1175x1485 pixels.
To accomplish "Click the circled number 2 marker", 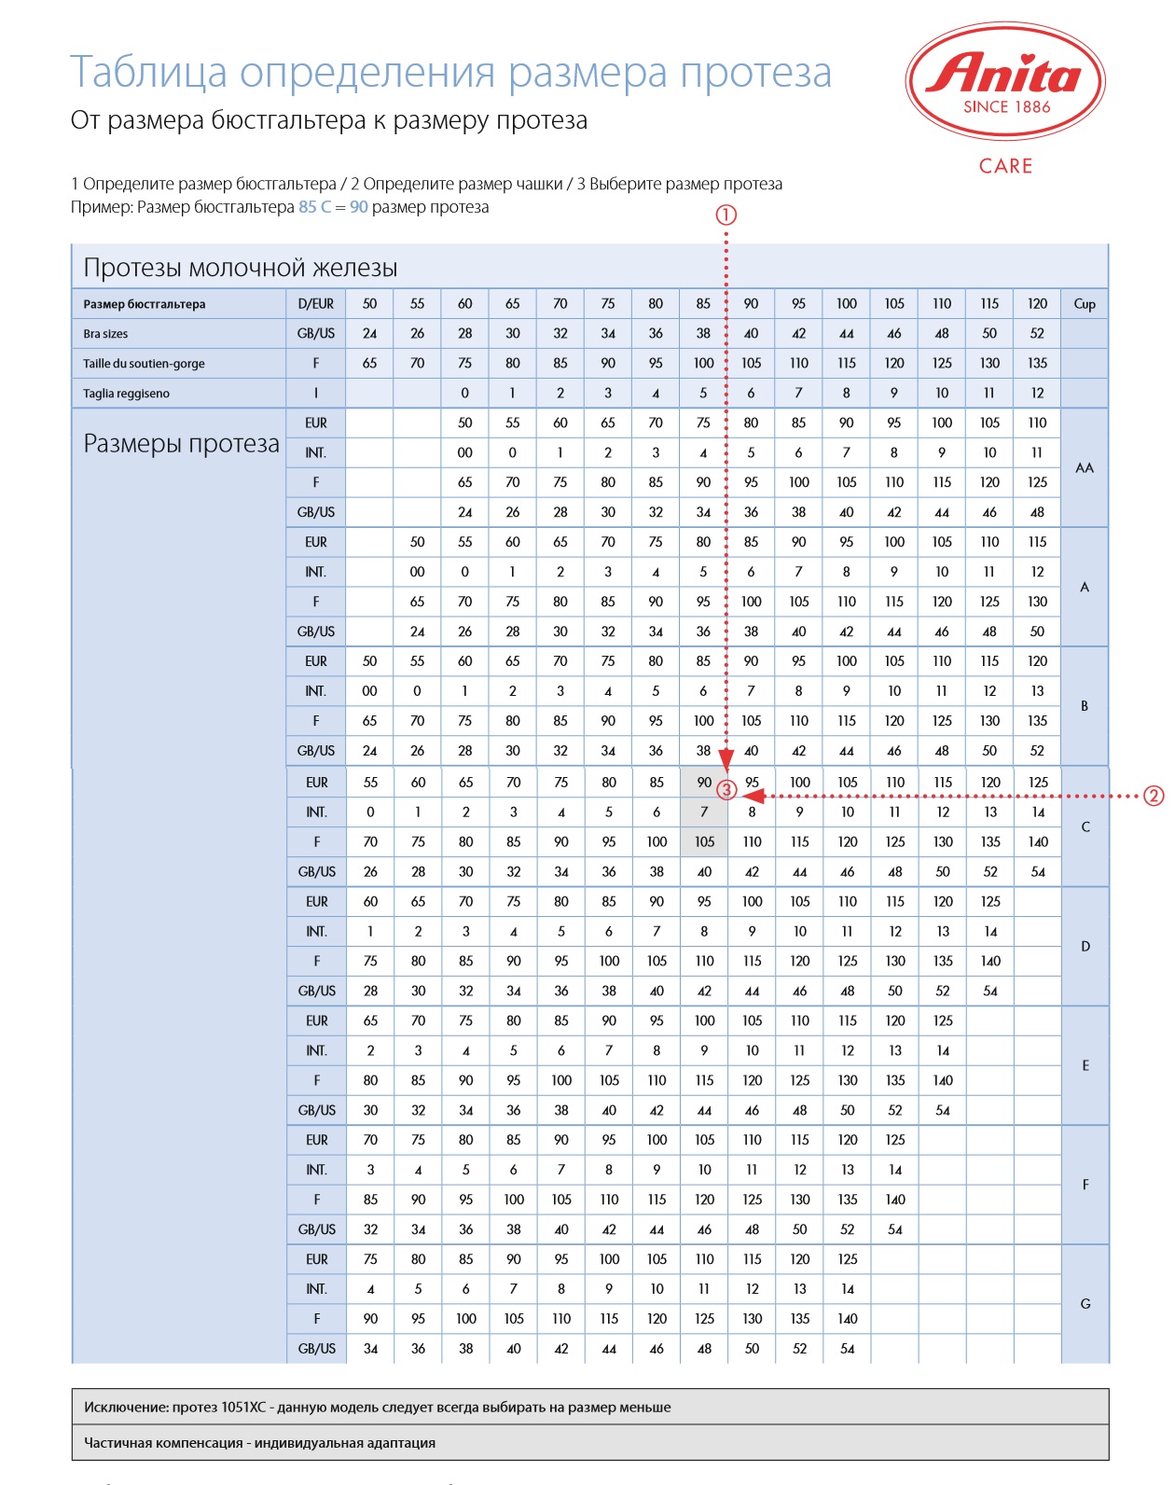I will [1154, 796].
